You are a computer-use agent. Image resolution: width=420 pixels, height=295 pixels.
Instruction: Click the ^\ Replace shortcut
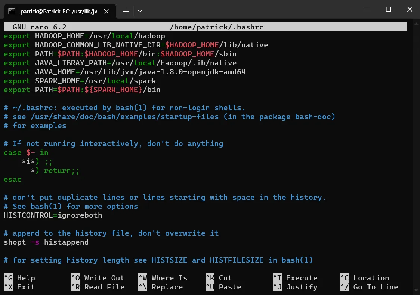tap(160, 287)
